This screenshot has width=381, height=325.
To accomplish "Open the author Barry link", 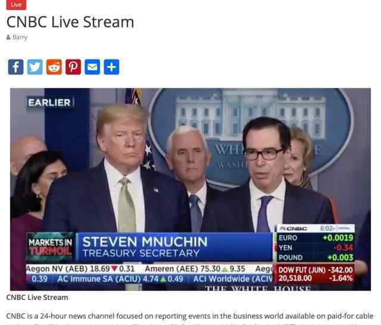I will coord(20,37).
